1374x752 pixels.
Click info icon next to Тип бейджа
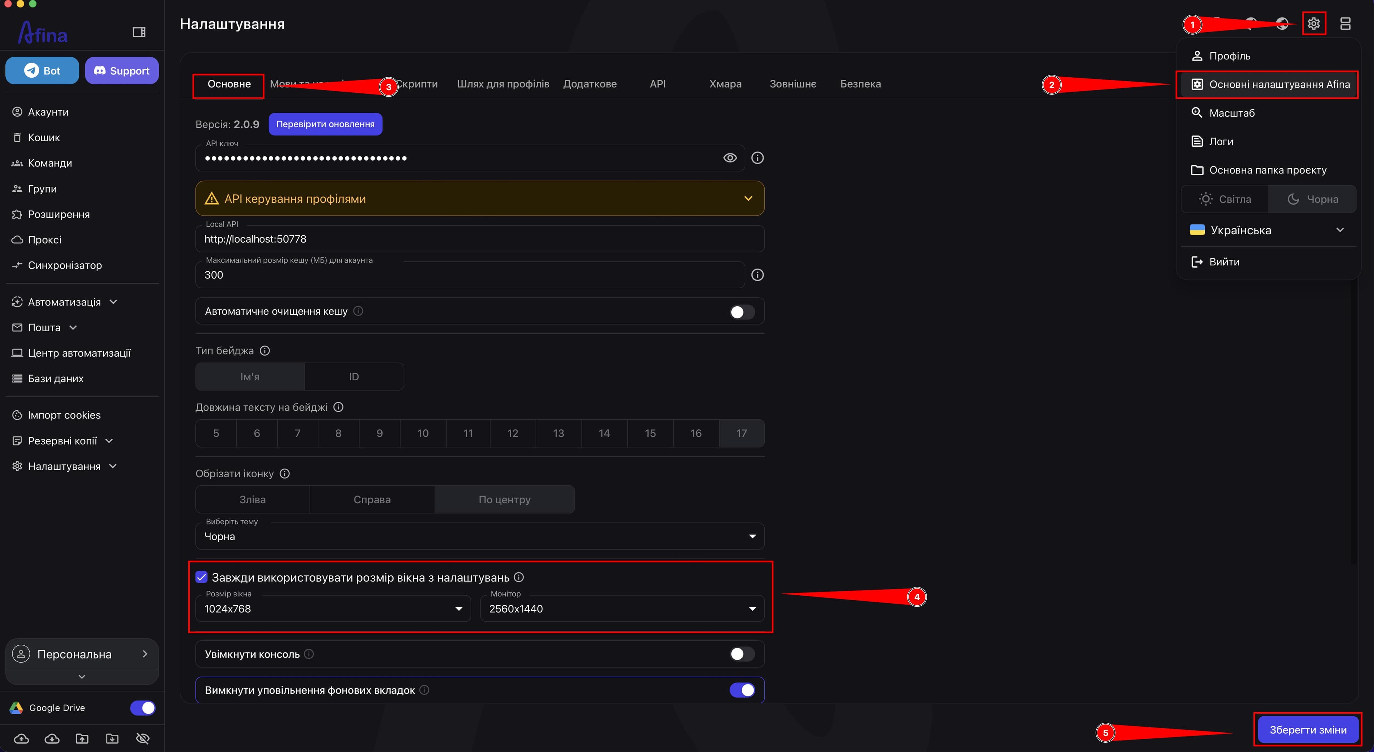pos(264,350)
